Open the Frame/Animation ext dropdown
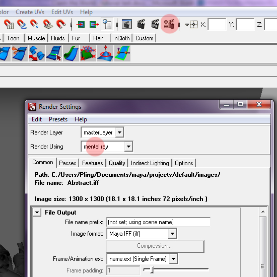 (142, 259)
